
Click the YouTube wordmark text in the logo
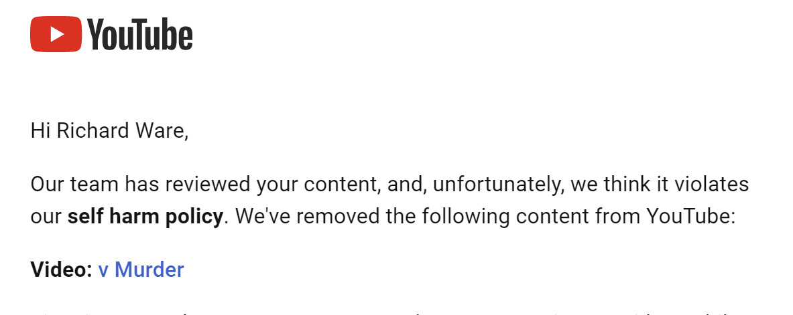(x=140, y=34)
